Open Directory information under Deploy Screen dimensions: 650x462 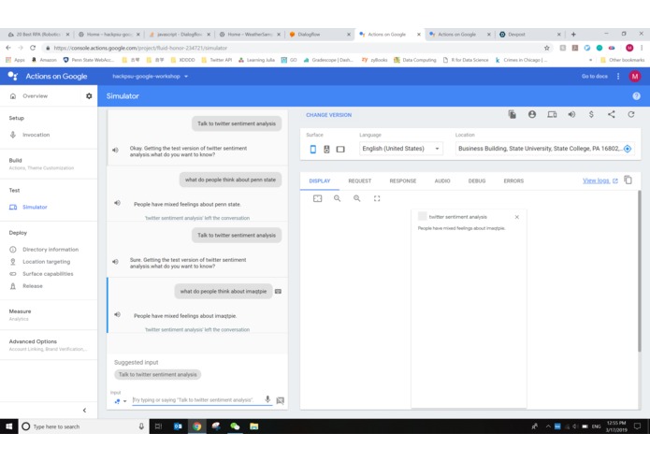pos(51,250)
